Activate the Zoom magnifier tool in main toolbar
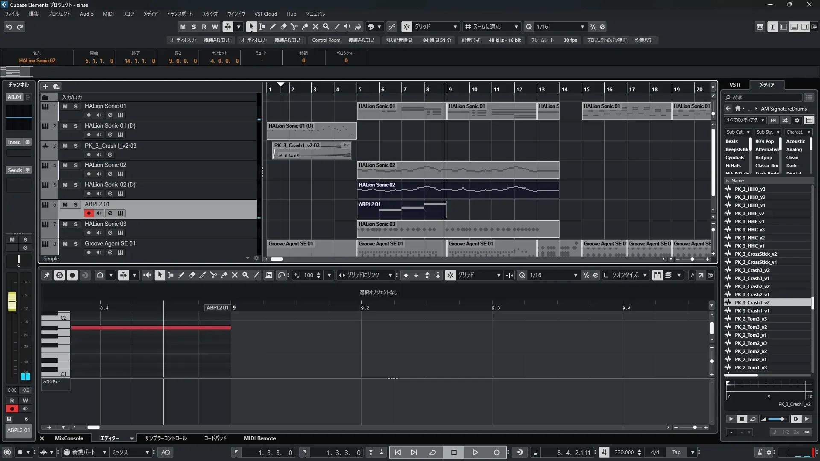820x461 pixels. 326,26
